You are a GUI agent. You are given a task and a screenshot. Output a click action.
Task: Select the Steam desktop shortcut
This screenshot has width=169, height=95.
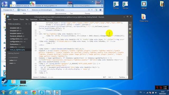click(4, 82)
